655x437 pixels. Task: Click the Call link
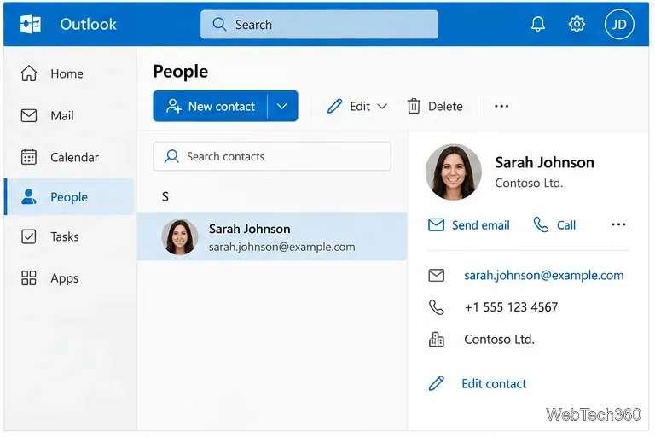(x=554, y=225)
